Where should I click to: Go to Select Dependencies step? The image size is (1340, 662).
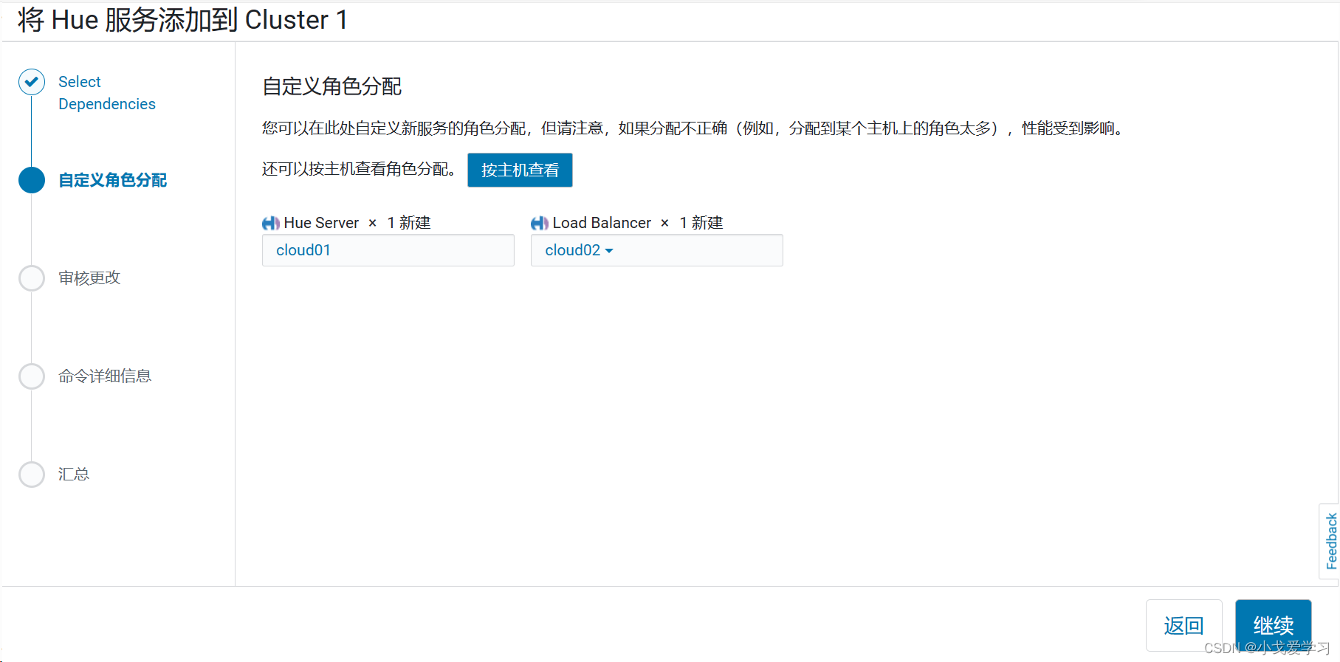107,93
